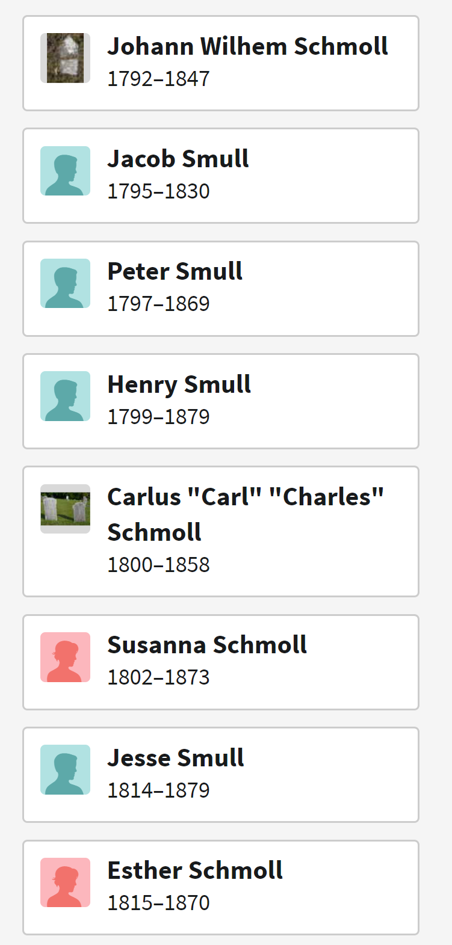Open the Esther Schmoll name link
The height and width of the screenshot is (945, 452).
click(195, 870)
